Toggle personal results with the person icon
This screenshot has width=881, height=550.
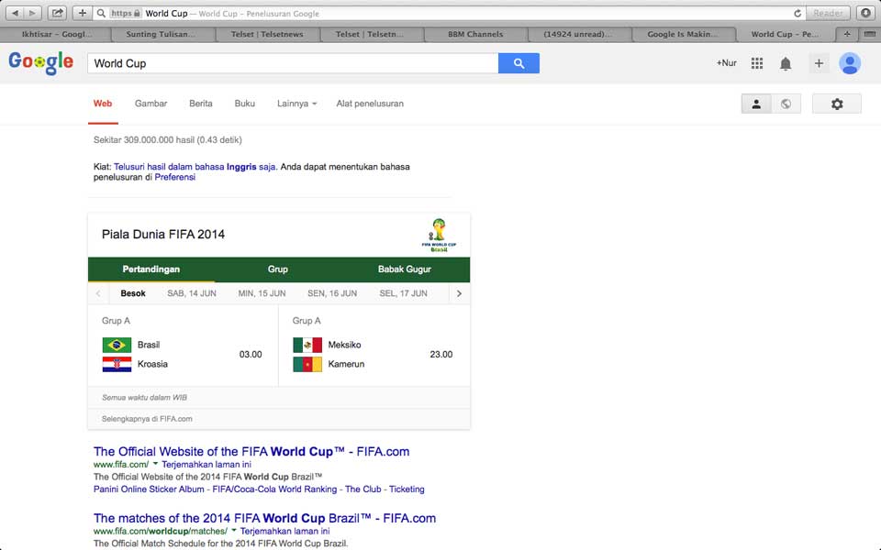pyautogui.click(x=756, y=104)
